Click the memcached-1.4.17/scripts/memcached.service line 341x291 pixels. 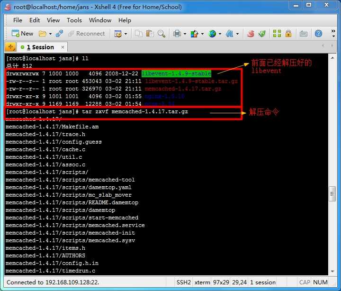click(75, 225)
